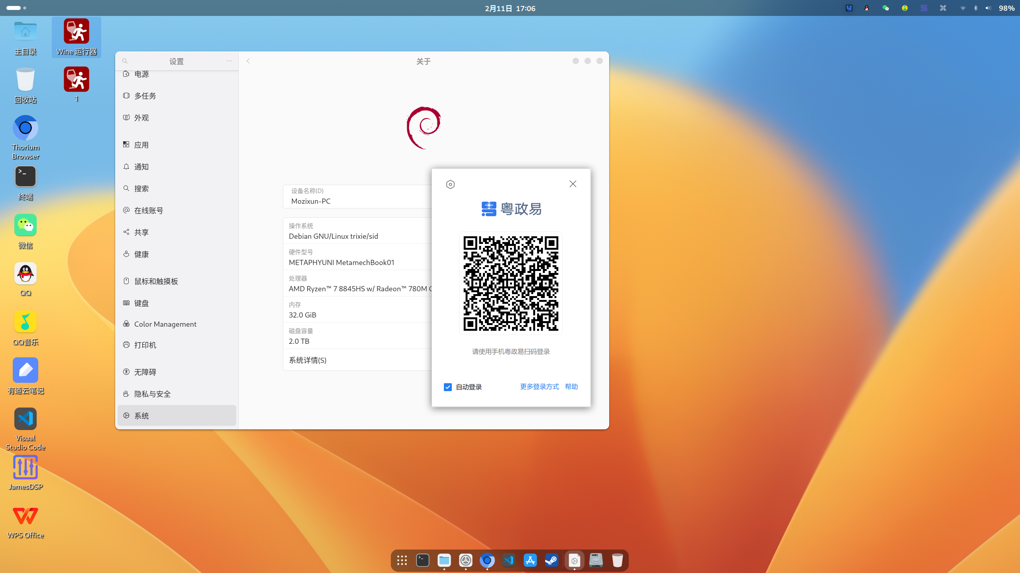Open the 2月11日 17:06 clock menu
The image size is (1020, 573).
click(510, 8)
